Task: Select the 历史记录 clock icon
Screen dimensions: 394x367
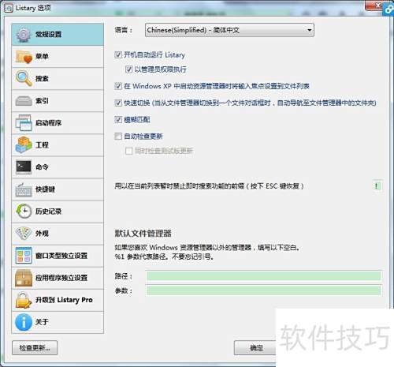Action: coord(24,211)
